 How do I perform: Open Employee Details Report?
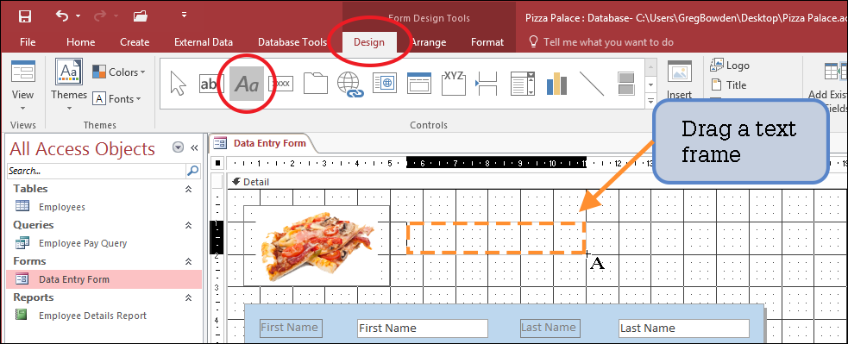click(x=92, y=316)
